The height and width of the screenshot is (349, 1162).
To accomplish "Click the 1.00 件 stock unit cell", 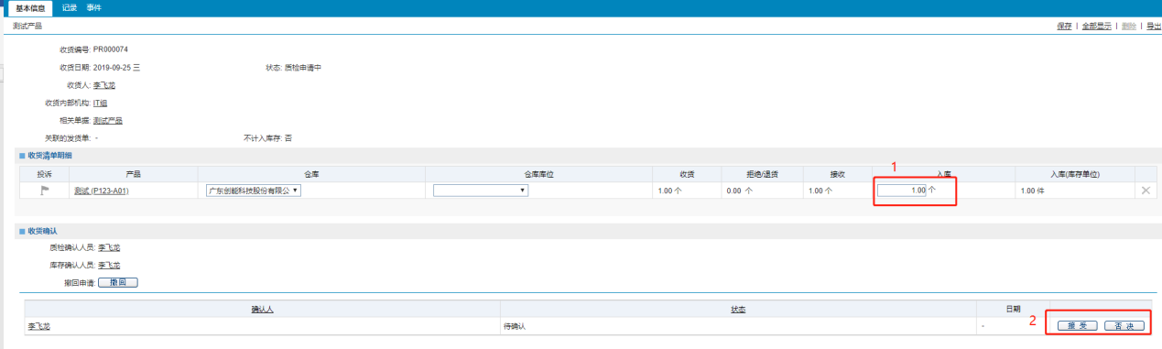I will click(x=1033, y=191).
